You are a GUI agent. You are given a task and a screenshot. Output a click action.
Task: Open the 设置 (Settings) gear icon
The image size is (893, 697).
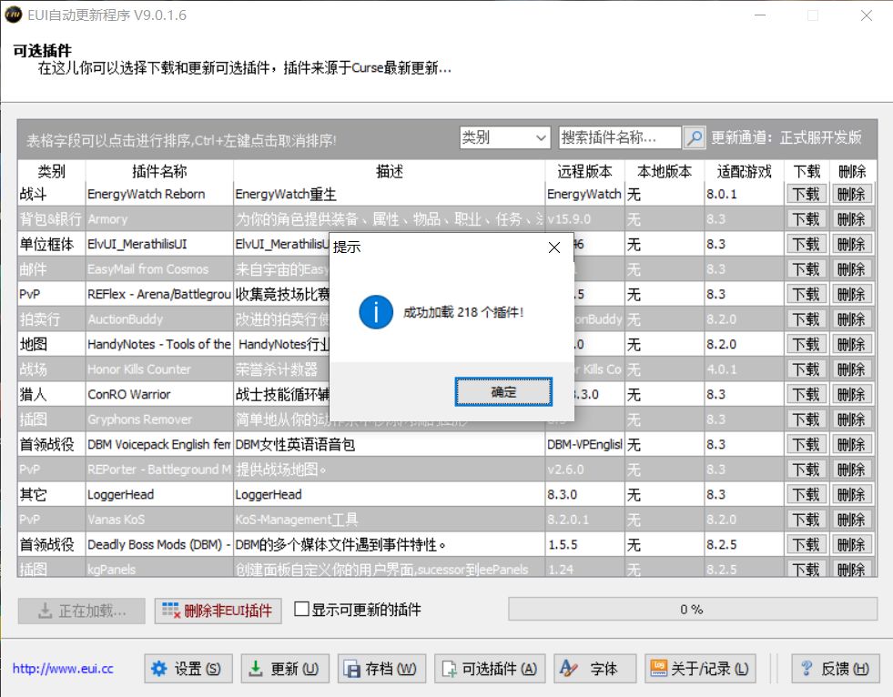(161, 668)
